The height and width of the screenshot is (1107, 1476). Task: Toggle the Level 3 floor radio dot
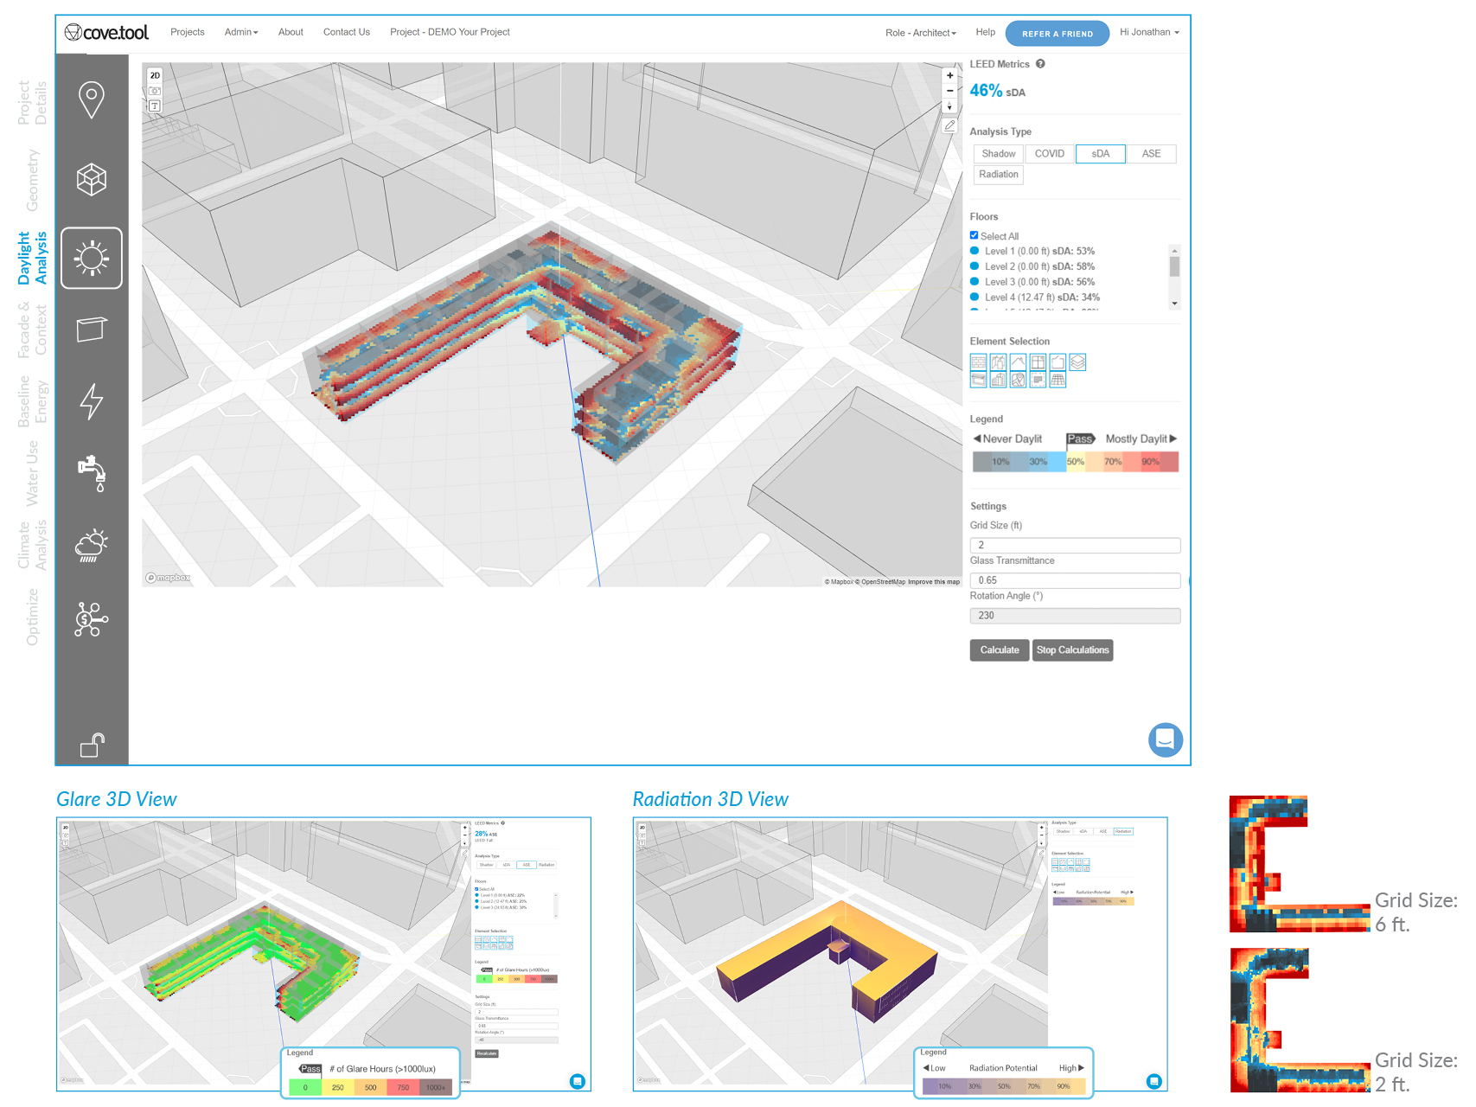coord(974,282)
